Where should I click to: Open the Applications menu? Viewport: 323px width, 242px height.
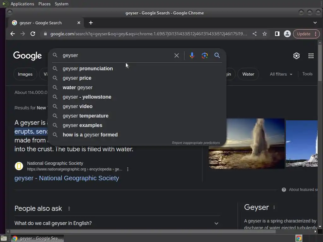(22, 4)
